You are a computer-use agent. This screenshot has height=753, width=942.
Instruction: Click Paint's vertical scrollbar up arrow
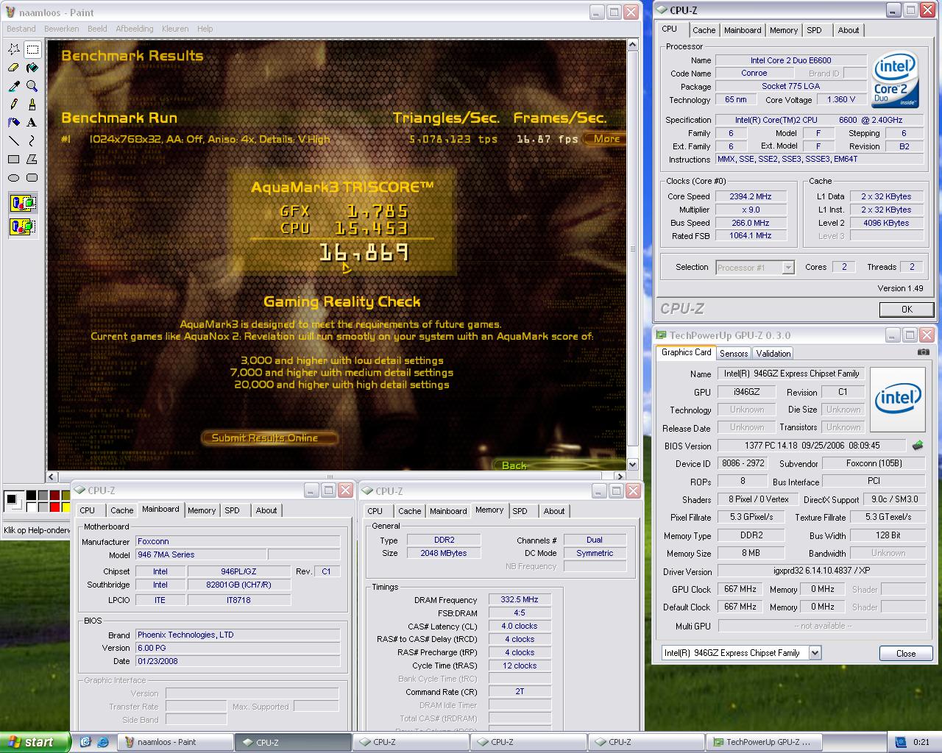coord(632,45)
